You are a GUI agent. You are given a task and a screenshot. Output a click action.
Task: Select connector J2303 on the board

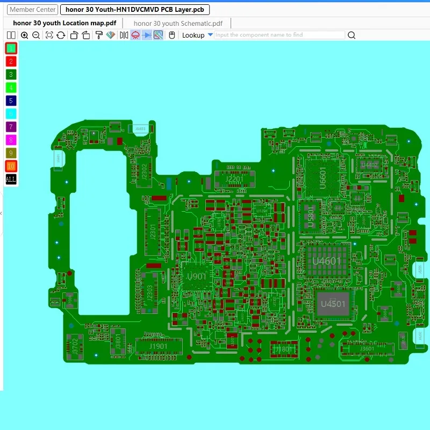[150, 293]
